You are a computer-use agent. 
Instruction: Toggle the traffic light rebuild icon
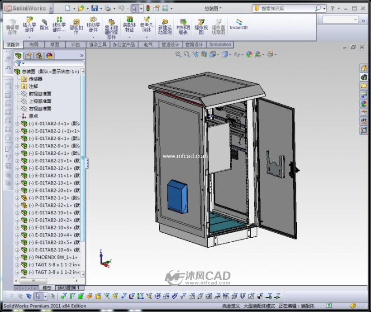tap(148, 9)
